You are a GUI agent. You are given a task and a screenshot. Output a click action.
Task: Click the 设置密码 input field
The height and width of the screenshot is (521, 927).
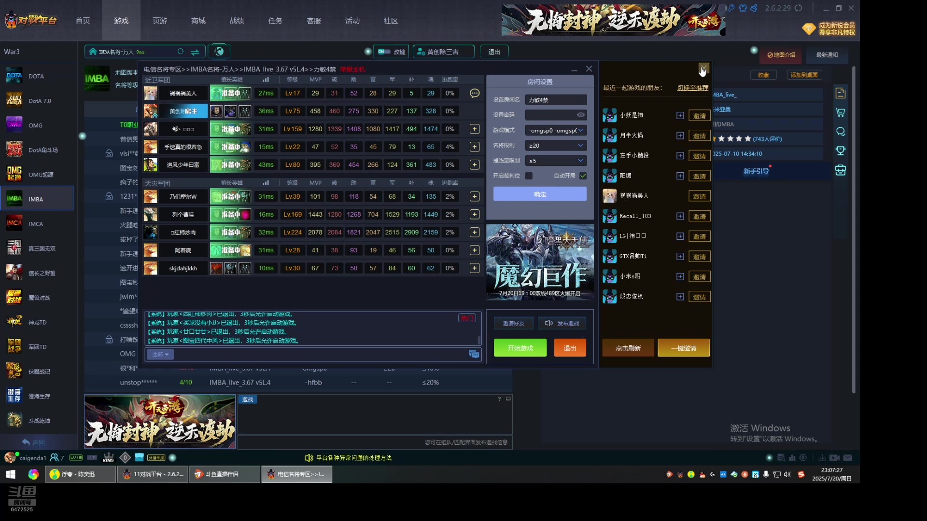pos(556,115)
